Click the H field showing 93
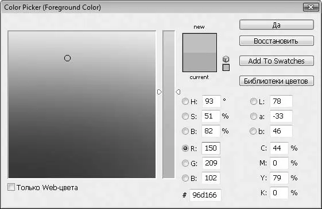The height and width of the screenshot is (209, 322). point(211,101)
